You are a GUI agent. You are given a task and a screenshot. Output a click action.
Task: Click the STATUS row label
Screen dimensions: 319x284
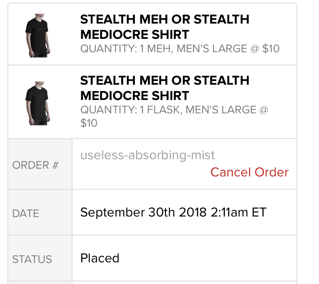tap(32, 259)
